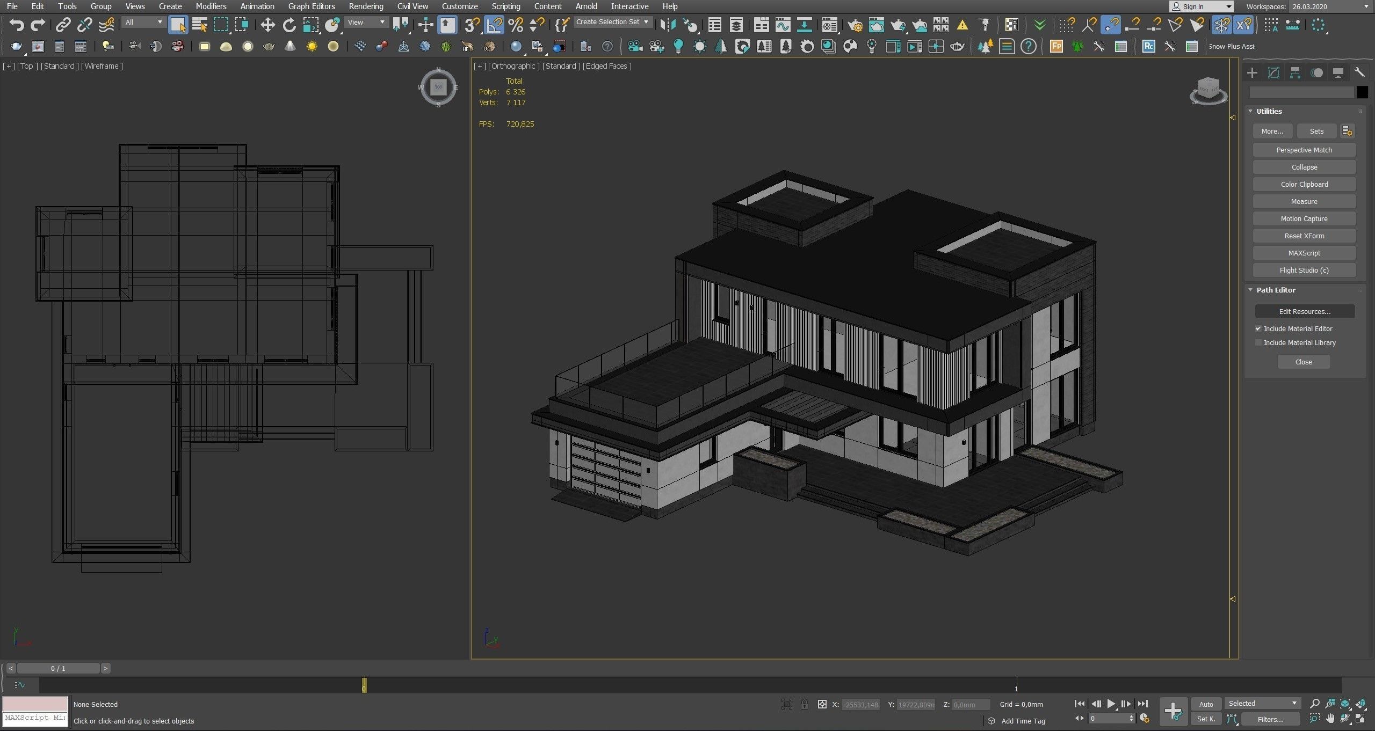Open the selection filter All dropdown

click(143, 22)
